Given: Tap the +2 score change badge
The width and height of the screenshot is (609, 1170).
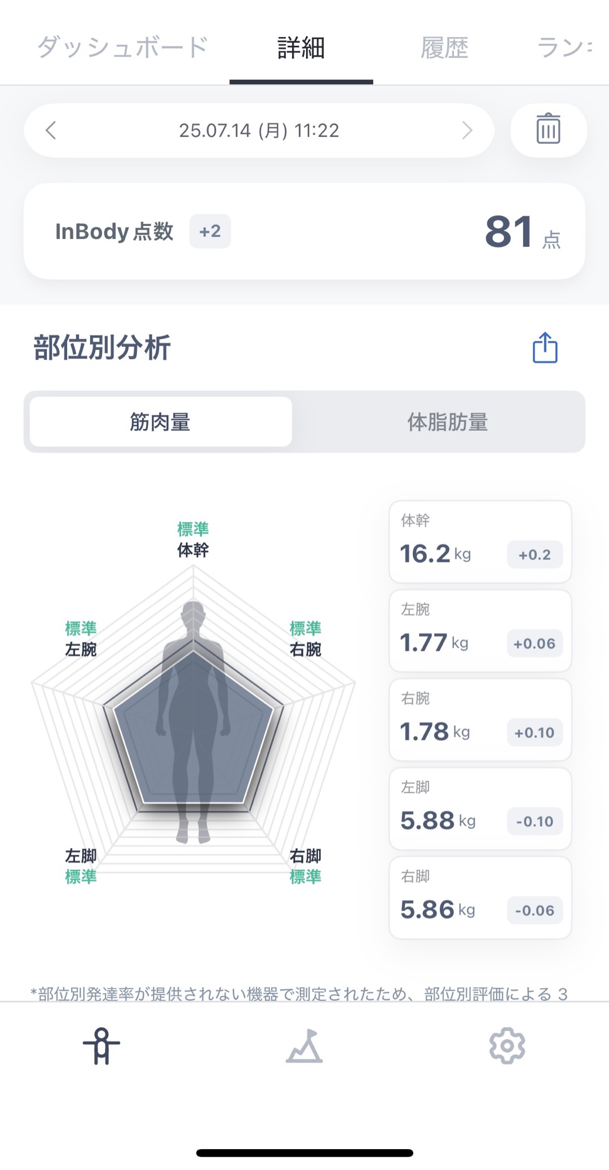Looking at the screenshot, I should [210, 231].
